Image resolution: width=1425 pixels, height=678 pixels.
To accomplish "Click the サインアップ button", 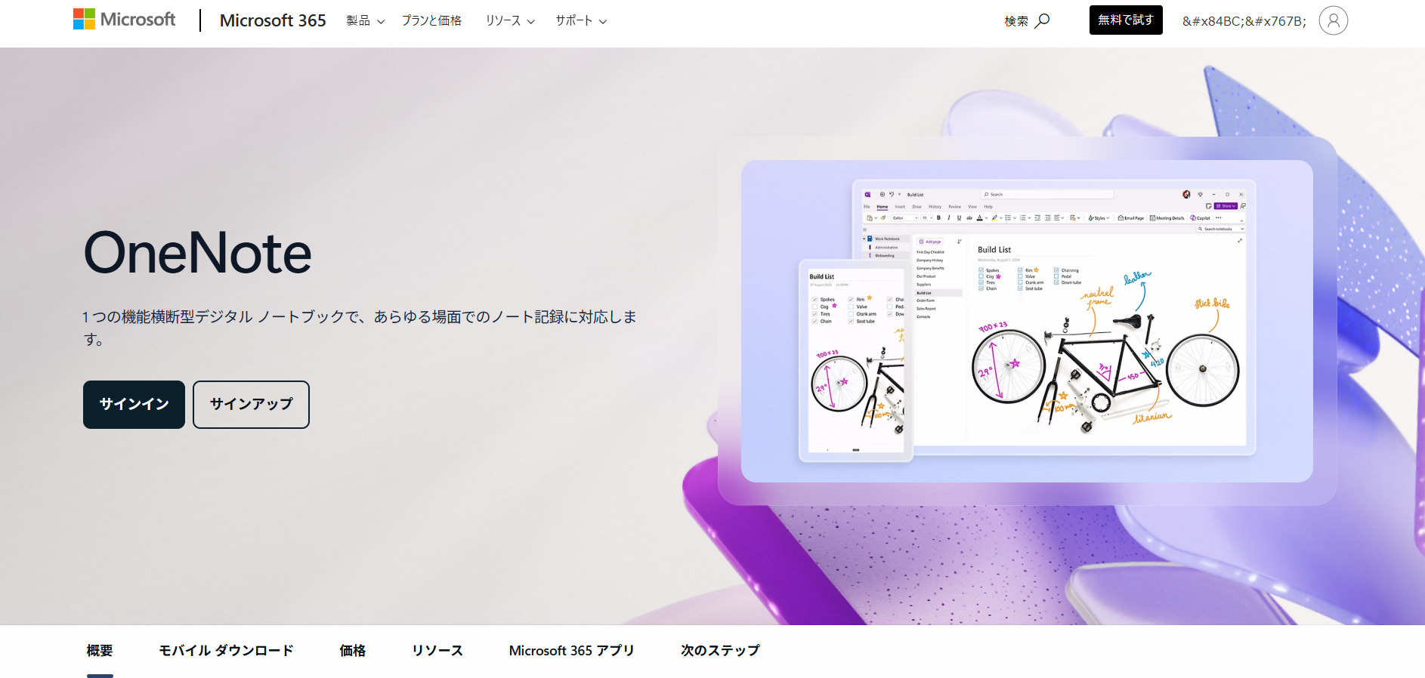I will (251, 405).
